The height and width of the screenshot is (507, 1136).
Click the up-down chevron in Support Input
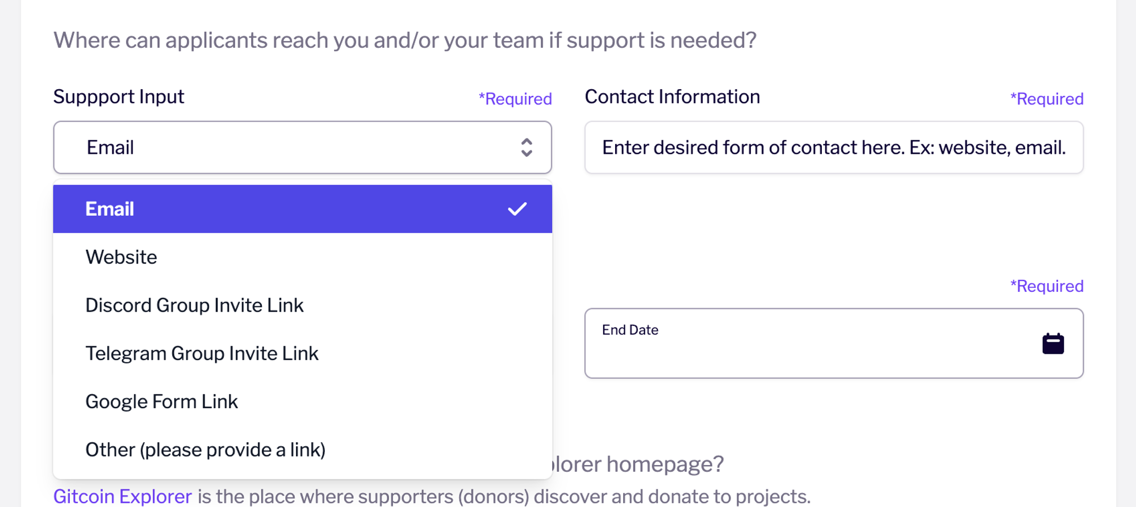point(527,148)
